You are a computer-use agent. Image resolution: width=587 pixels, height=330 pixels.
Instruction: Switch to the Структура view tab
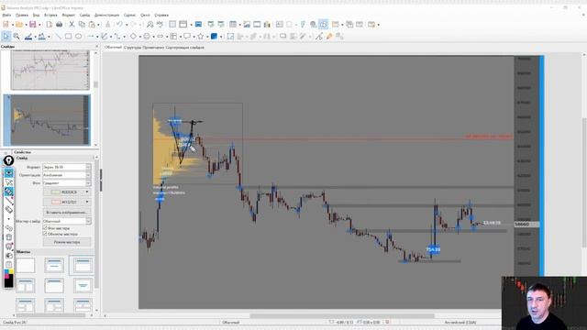coord(132,48)
